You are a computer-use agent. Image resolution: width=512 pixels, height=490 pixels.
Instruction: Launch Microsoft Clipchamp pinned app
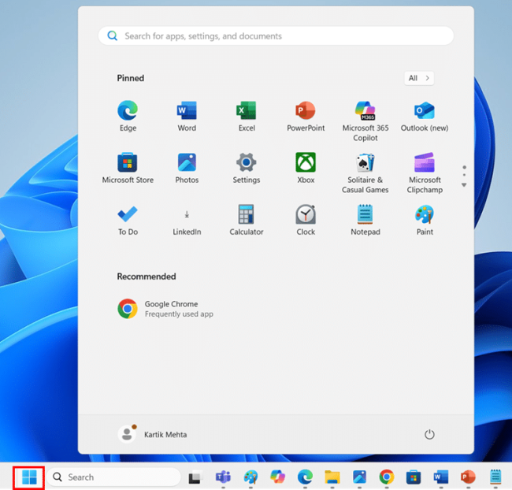click(425, 173)
